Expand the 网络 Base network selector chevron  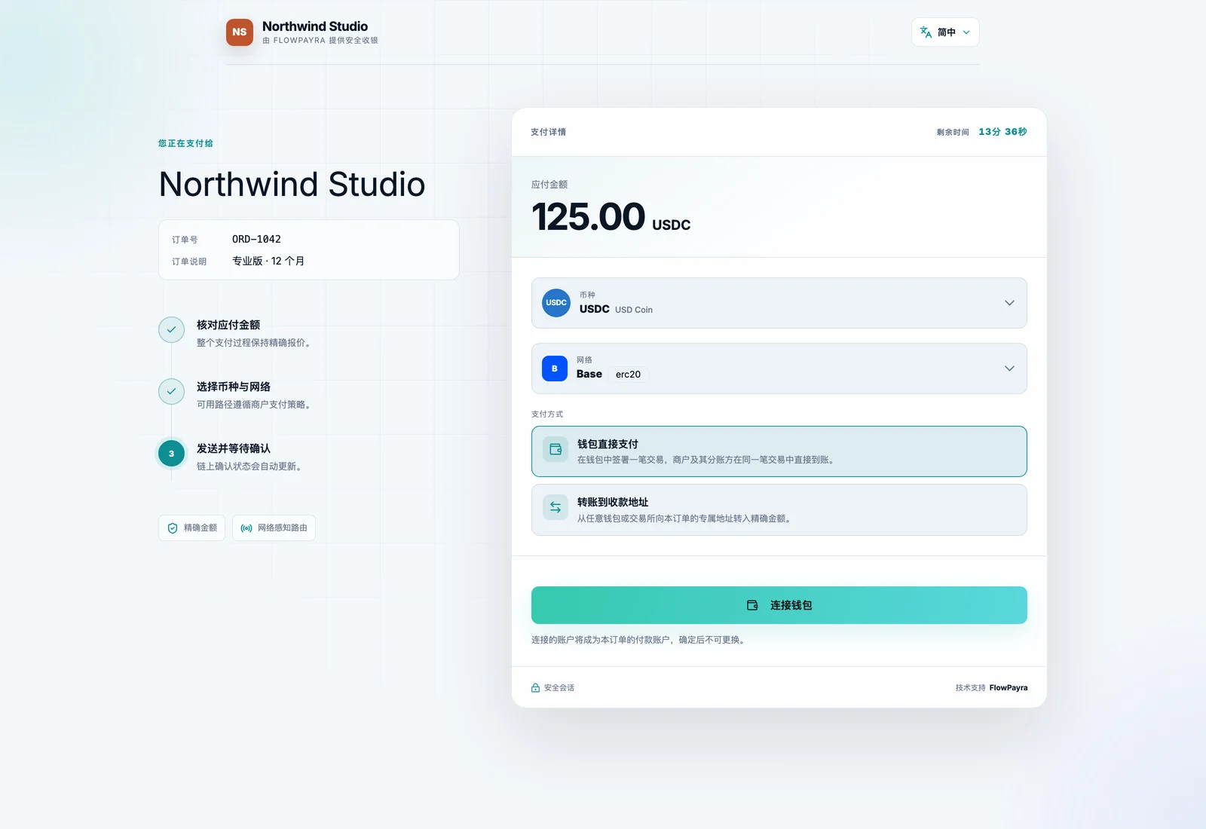point(1009,369)
